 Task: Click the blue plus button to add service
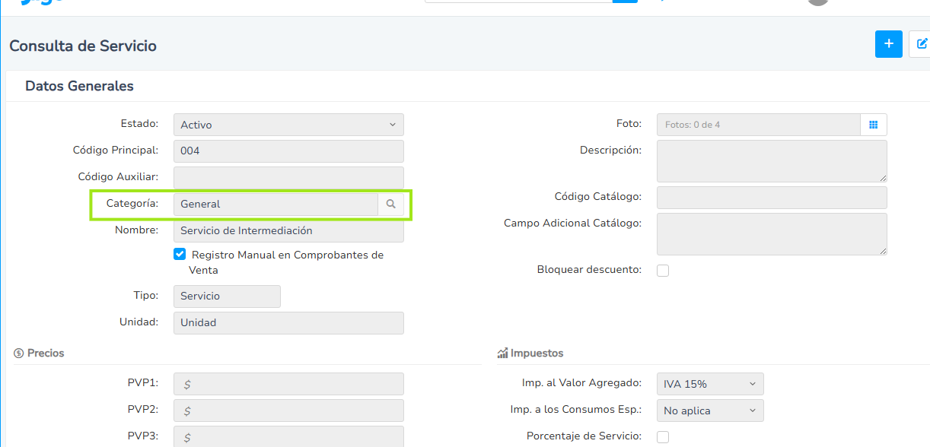coord(889,44)
